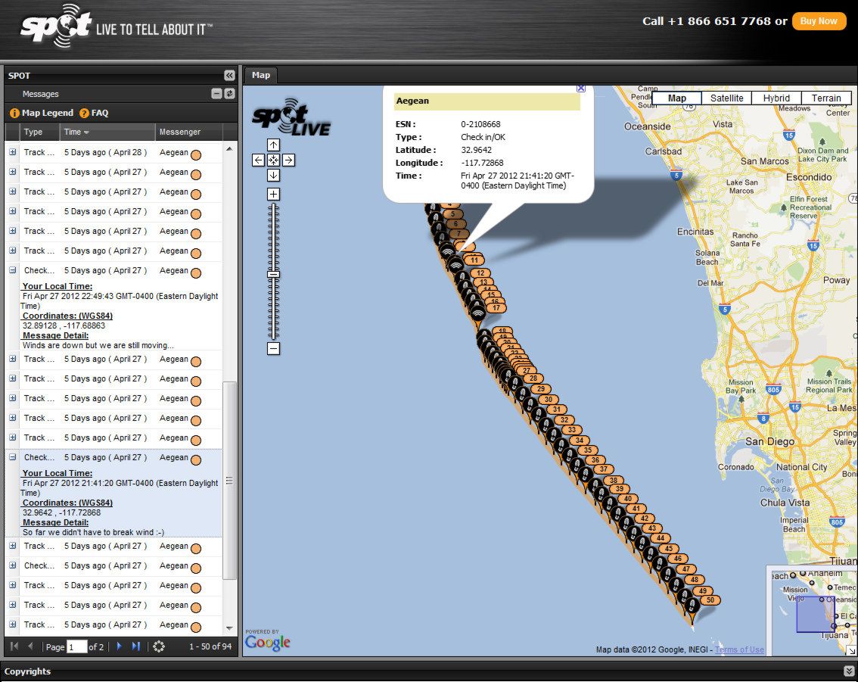Close the Aegean info balloon
This screenshot has height=682, width=858.
pos(581,88)
